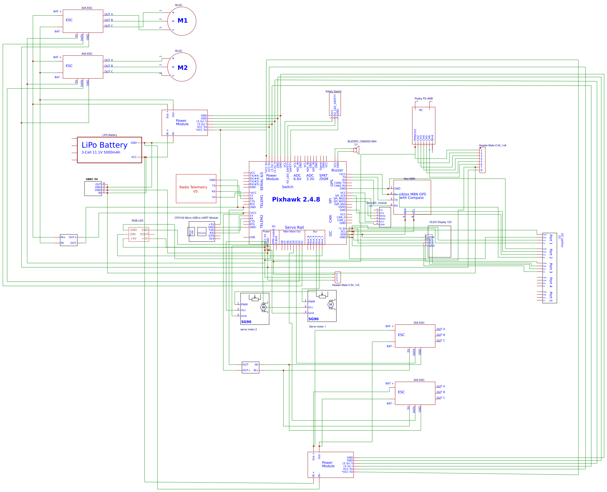
Task: Click the 'Main Motor Out' label
Action: (292, 232)
